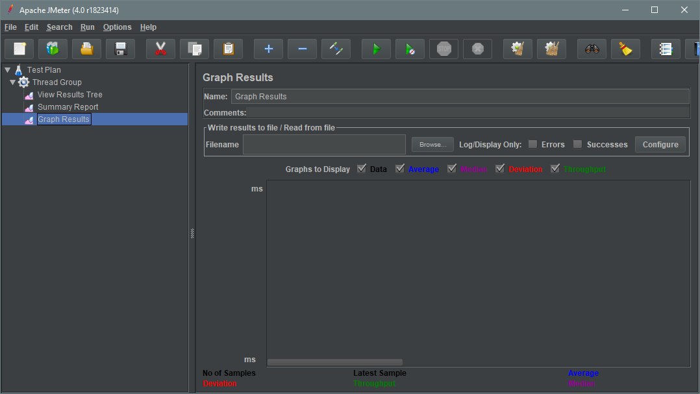Open the Help menu

[x=148, y=27]
